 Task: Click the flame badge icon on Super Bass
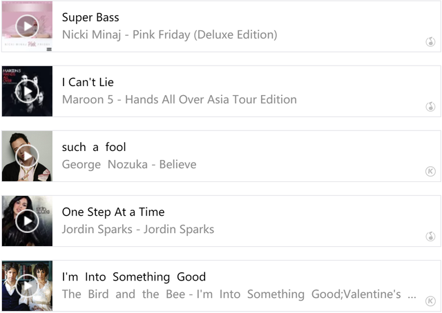[x=430, y=41]
